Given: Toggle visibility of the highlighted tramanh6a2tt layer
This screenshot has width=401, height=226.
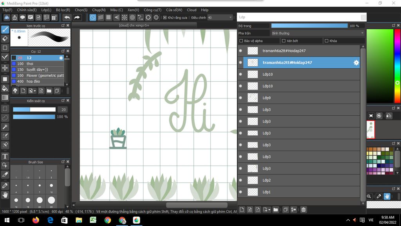Looking at the screenshot, I should tap(241, 62).
